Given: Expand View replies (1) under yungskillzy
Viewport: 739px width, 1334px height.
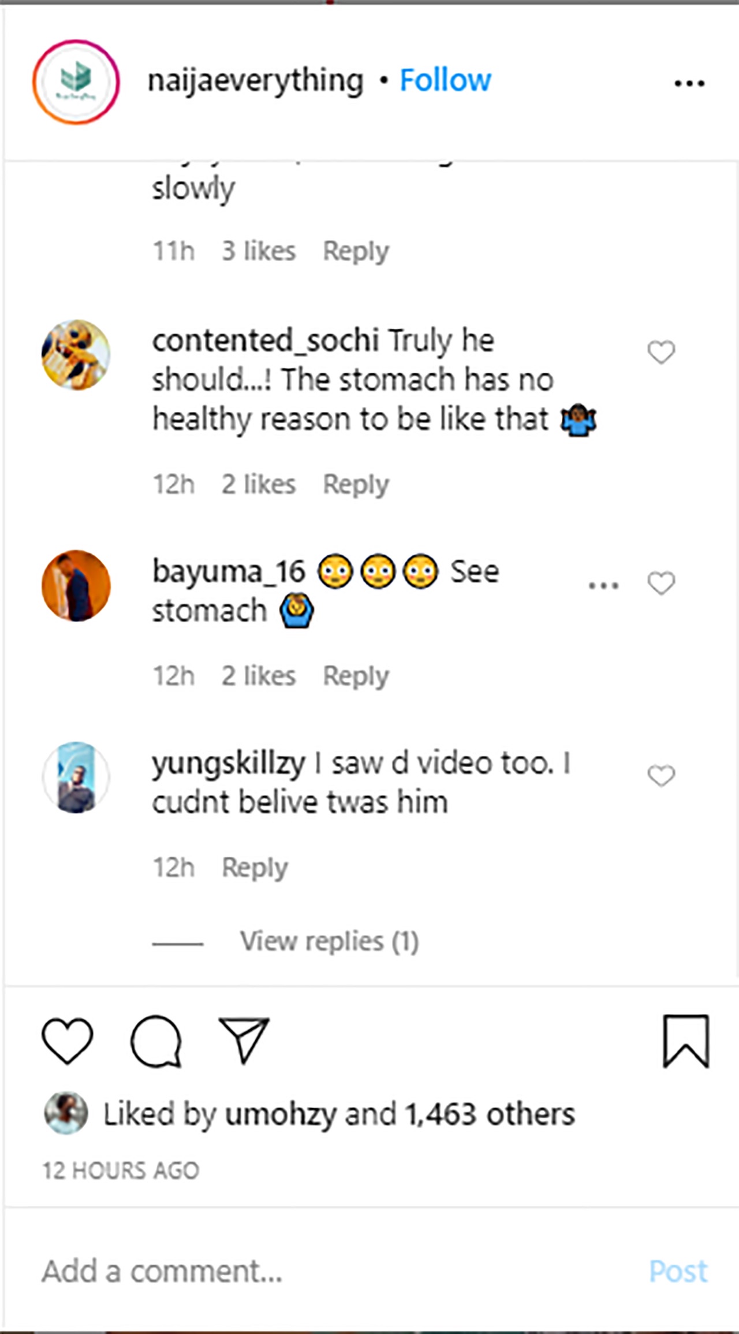Looking at the screenshot, I should coord(329,941).
